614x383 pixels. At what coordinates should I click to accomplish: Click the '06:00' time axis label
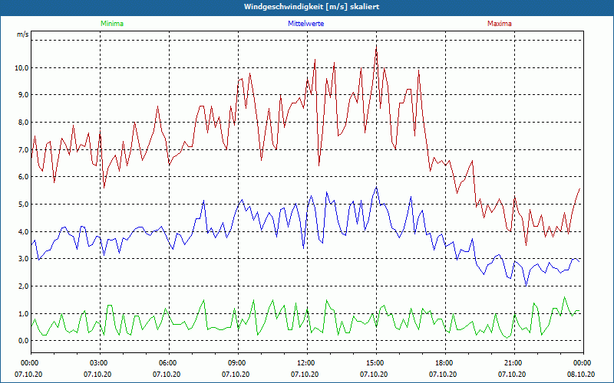(167, 363)
